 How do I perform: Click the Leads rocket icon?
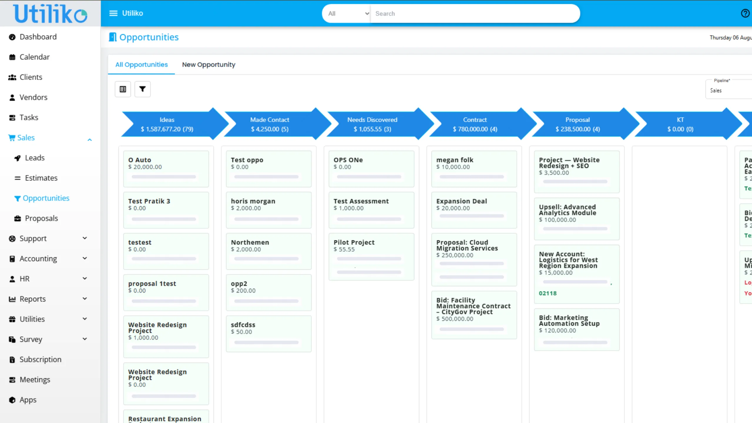pyautogui.click(x=18, y=158)
